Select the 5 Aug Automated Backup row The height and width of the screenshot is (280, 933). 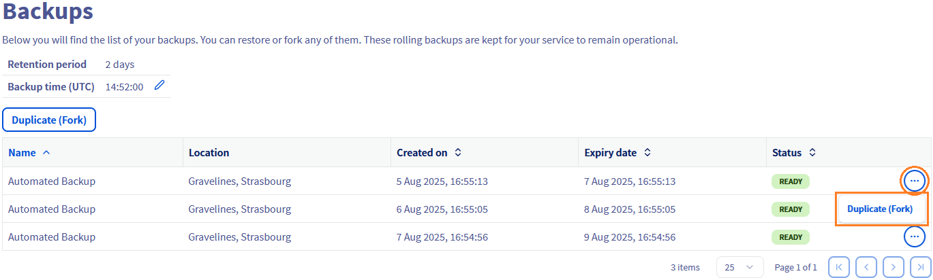(52, 181)
